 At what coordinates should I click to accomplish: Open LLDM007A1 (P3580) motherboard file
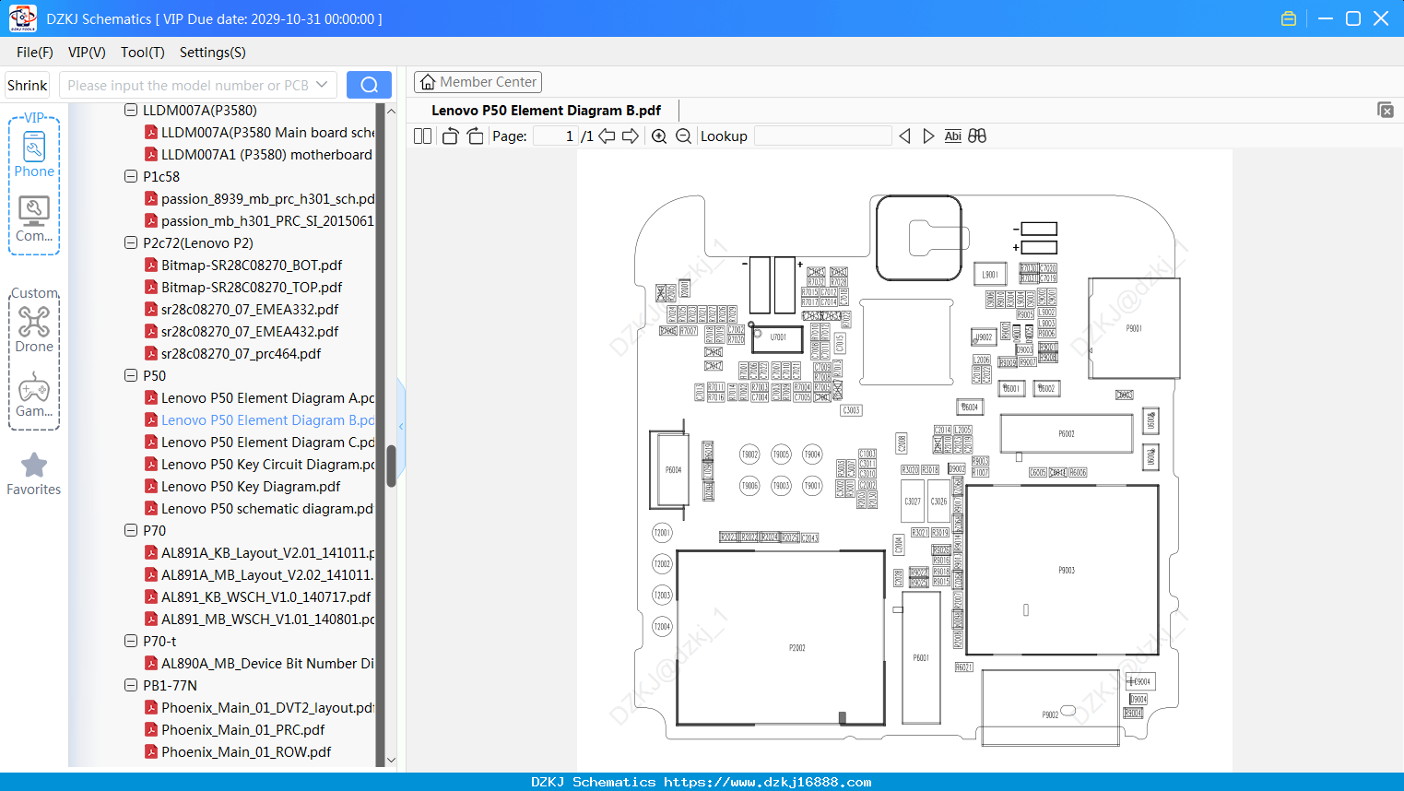click(x=267, y=155)
